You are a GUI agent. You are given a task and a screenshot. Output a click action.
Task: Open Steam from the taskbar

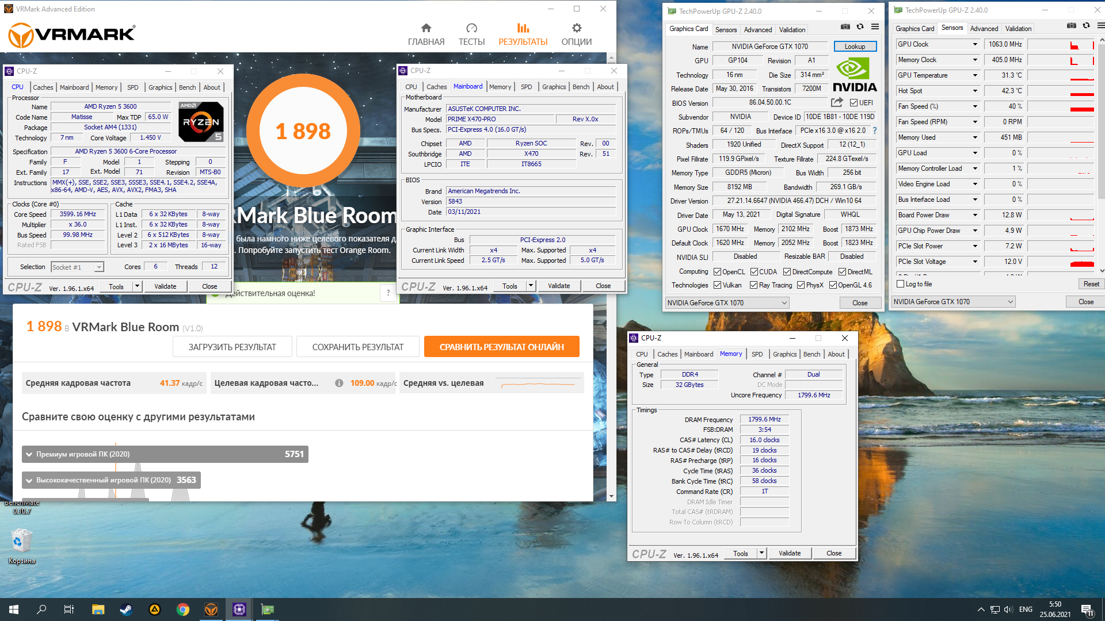(126, 609)
